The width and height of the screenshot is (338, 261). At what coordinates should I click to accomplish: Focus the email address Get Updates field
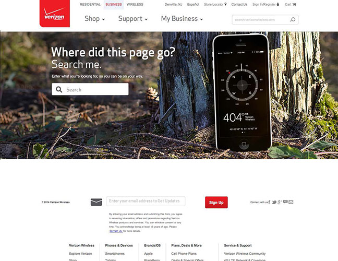pos(146,201)
